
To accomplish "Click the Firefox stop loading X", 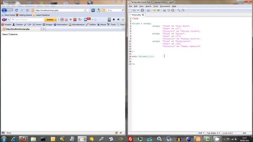I will click(22, 10).
